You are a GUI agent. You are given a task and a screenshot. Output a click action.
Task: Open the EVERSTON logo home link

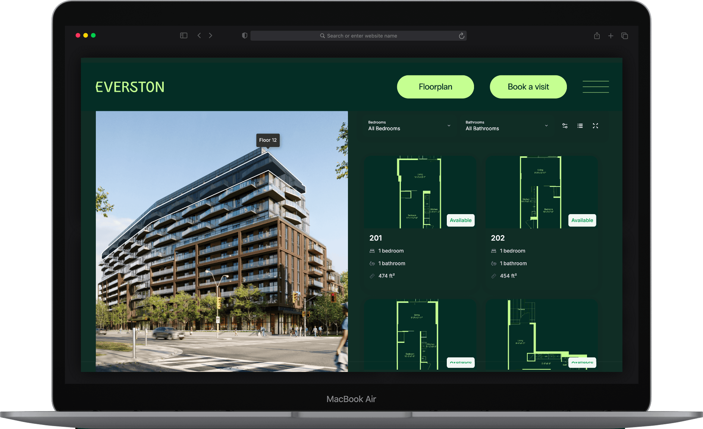tap(130, 87)
